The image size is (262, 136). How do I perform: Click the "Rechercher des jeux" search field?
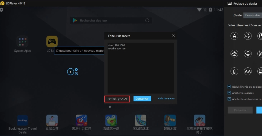111,20
